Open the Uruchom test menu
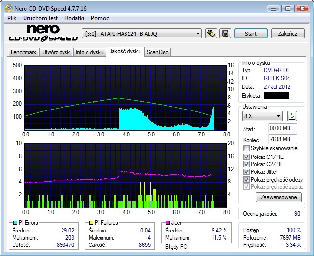Image resolution: width=314 pixels, height=256 pixels. click(x=40, y=18)
